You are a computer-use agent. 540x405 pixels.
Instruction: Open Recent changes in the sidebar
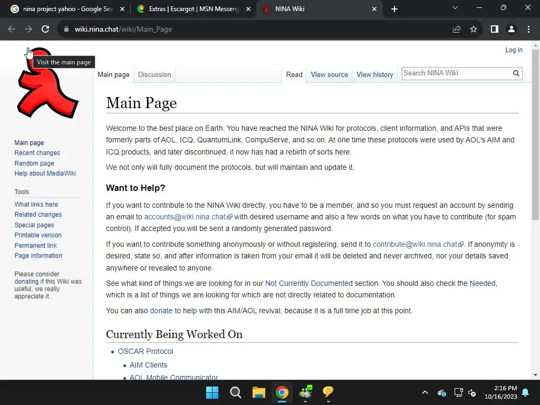[x=37, y=153]
